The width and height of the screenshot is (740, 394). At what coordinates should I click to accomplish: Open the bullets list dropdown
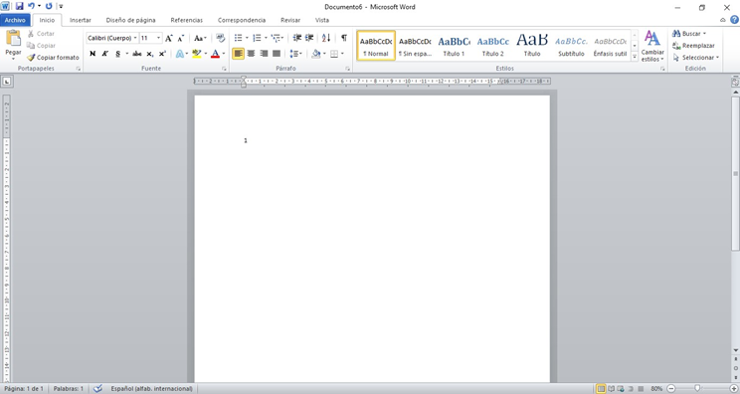pos(247,38)
